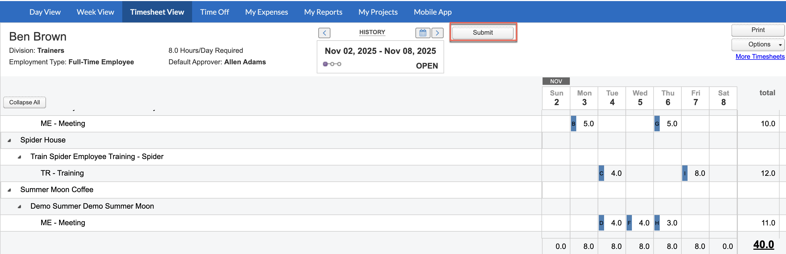786x254 pixels.
Task: Click the C marker on Tuesday's training entry
Action: (x=601, y=173)
